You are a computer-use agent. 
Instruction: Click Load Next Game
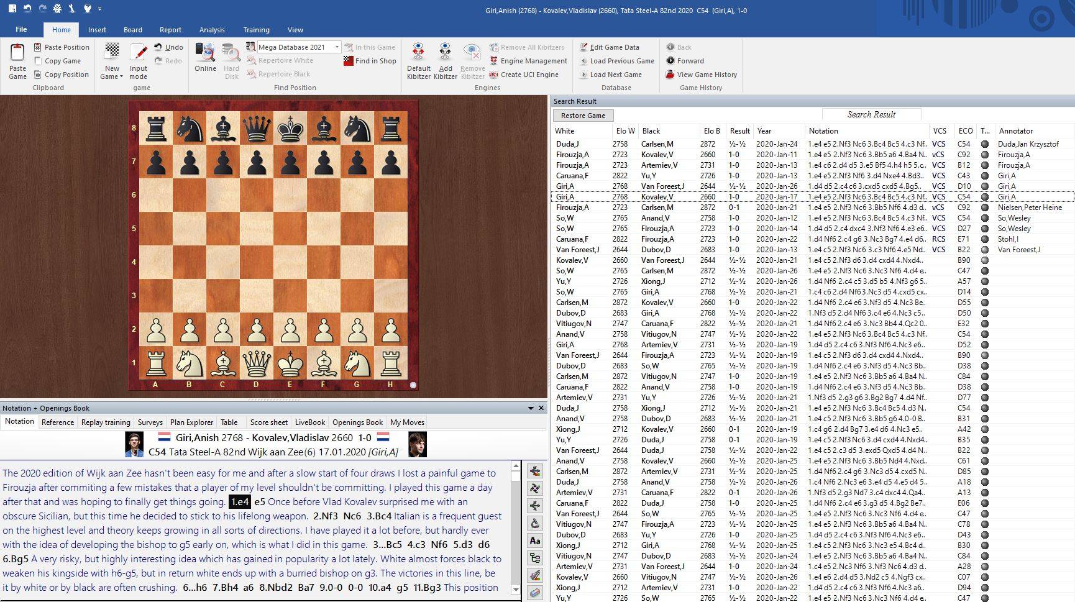click(x=615, y=75)
